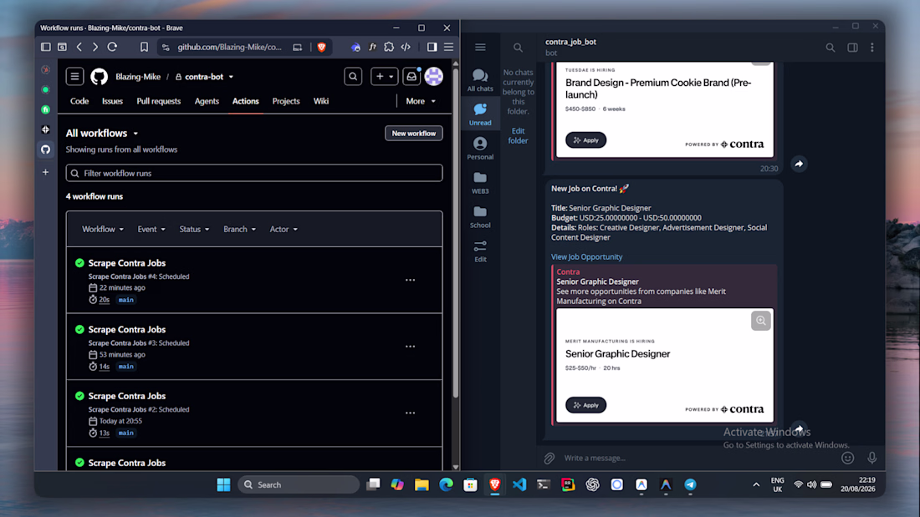
Task: Open workflow run from 22 minutes ago
Action: tap(127, 263)
